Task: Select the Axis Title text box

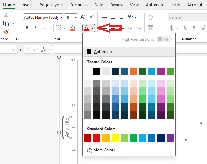Action: pyautogui.click(x=67, y=128)
